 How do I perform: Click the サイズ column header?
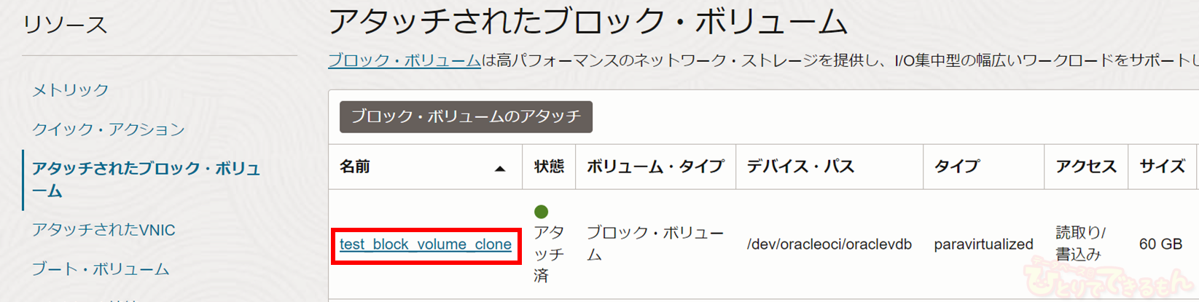(1162, 167)
